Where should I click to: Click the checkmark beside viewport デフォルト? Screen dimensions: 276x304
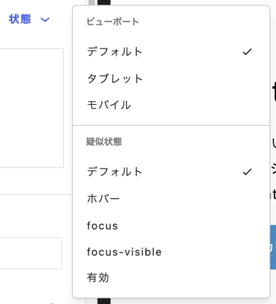pos(248,52)
